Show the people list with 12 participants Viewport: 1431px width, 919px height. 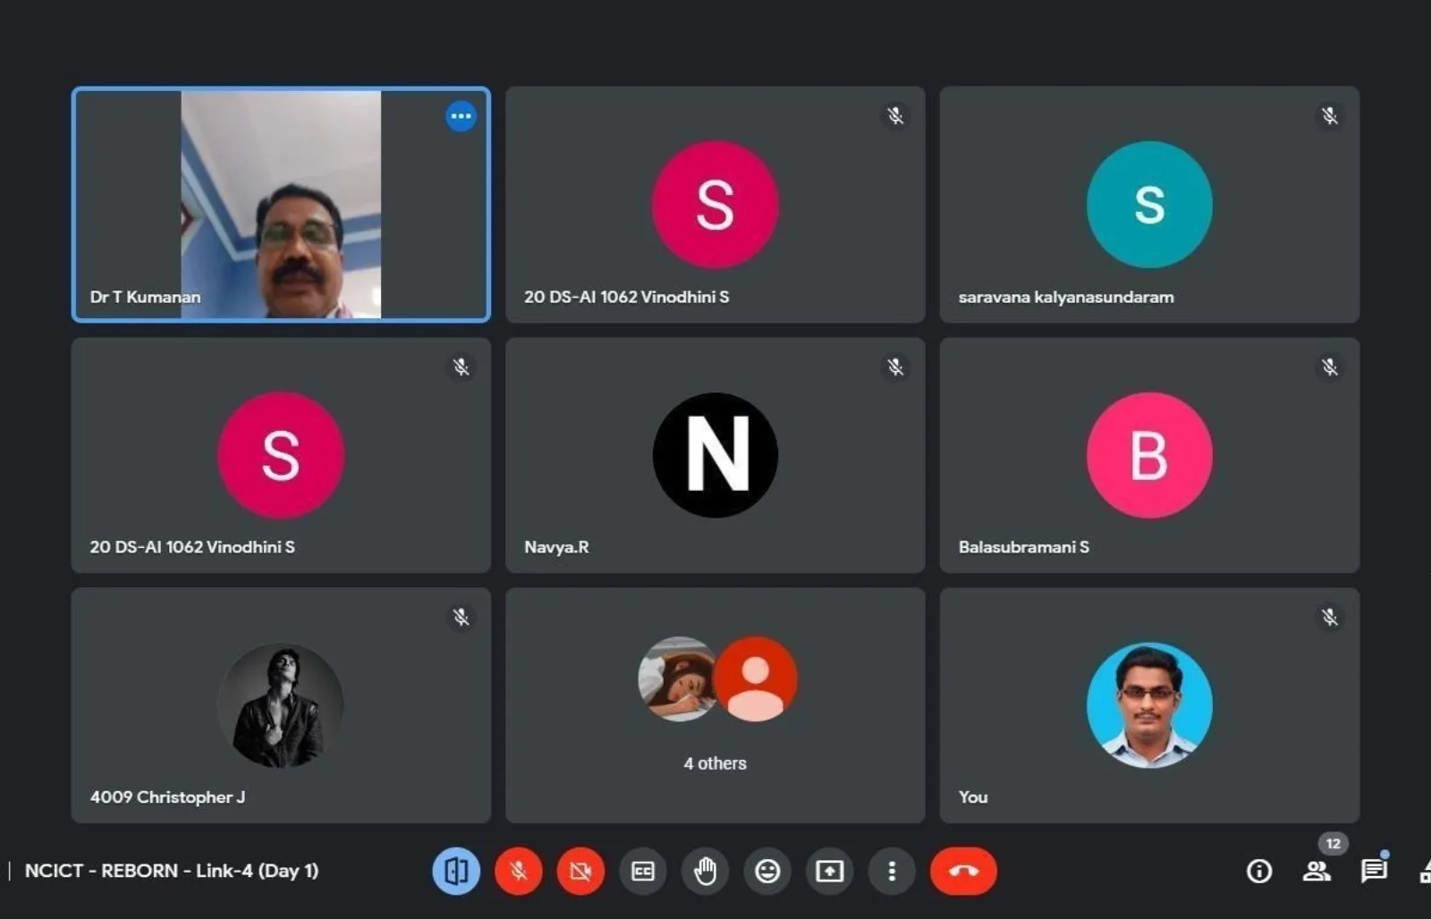click(x=1317, y=871)
